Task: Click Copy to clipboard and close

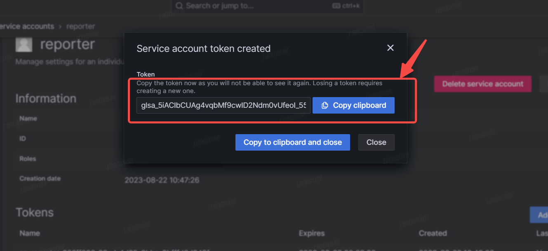Action: (x=292, y=142)
